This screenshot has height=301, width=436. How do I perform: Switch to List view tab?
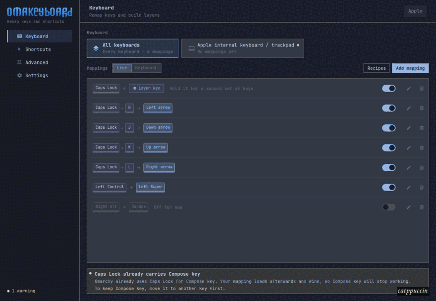coord(122,68)
